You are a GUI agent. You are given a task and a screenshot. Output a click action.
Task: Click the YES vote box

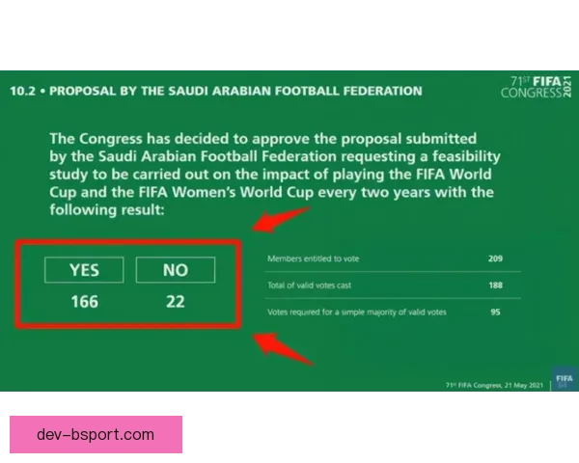(84, 270)
